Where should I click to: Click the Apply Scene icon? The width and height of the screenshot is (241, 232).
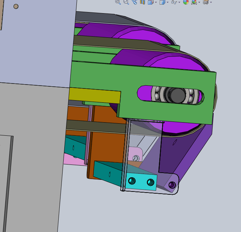(x=194, y=2)
